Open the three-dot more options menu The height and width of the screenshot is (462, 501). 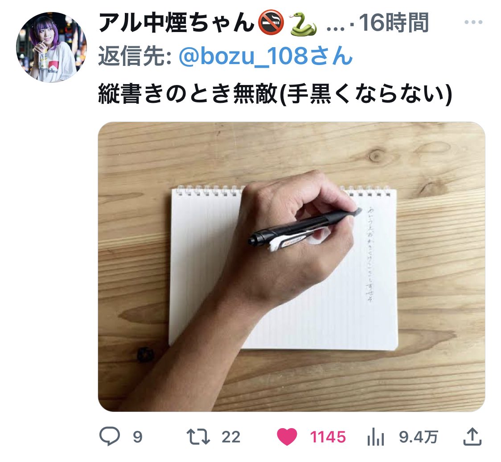click(473, 22)
